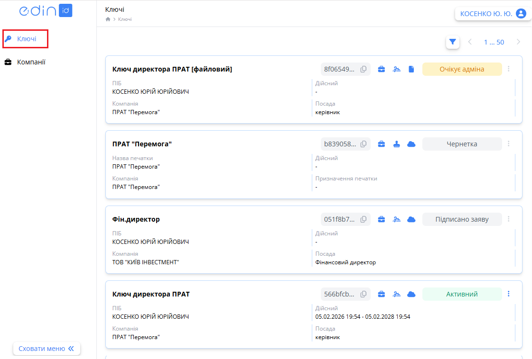Open the three-dot menu for the Активний key
The width and height of the screenshot is (532, 359).
coord(509,294)
